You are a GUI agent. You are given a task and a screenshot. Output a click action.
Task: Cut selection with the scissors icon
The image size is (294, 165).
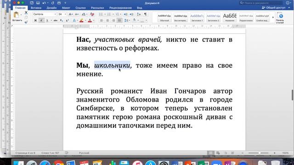(x=26, y=12)
